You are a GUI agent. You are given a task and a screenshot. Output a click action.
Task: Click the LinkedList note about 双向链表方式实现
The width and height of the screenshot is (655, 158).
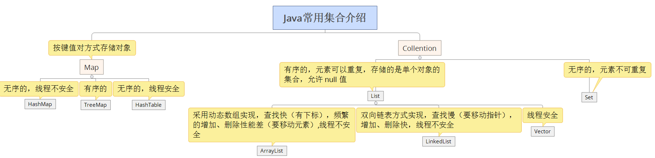tap(439, 120)
